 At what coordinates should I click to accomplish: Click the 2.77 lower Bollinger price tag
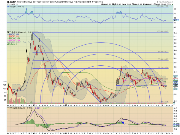point(175,89)
